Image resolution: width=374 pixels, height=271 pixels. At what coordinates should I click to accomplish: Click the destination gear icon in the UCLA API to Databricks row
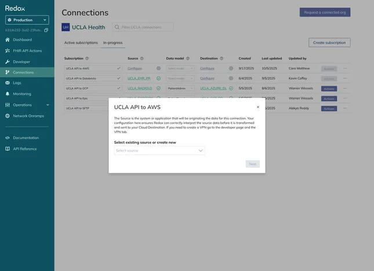231,78
